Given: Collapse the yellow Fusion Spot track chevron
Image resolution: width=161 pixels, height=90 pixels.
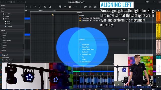Looking at the screenshot, I should pos(158,24).
